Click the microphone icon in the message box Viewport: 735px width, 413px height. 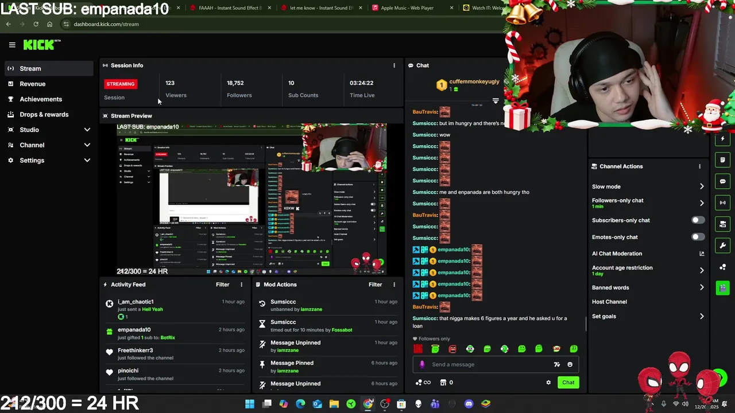422,364
